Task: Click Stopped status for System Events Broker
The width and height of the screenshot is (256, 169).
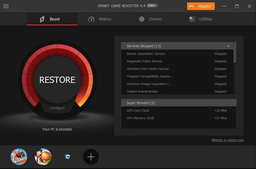Action: (220, 91)
